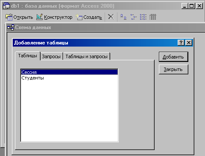This screenshot has width=205, height=156.
Task: Switch to list view icon
Action: pyautogui.click(x=143, y=17)
